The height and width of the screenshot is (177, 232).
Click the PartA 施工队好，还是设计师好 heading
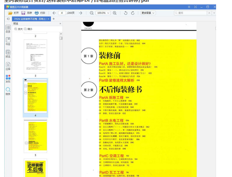(x=125, y=64)
